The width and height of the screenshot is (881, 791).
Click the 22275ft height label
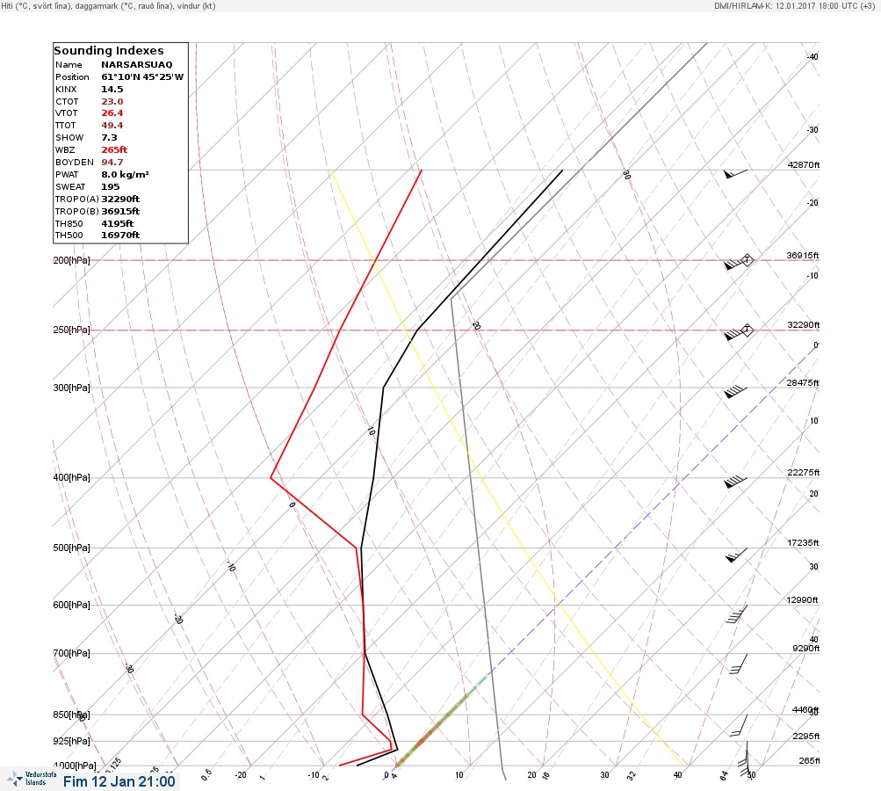(803, 472)
